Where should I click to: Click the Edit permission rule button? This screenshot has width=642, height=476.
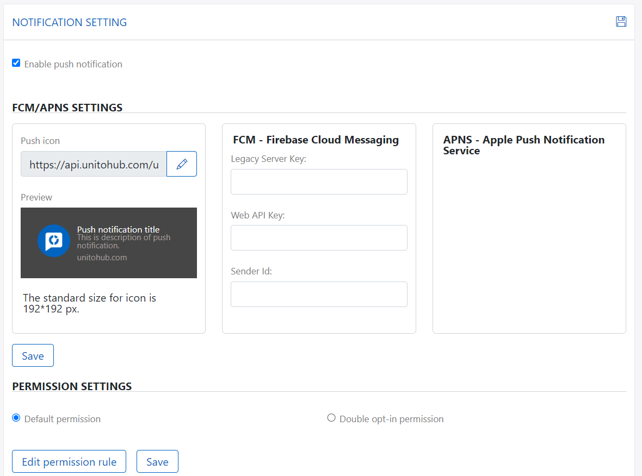click(69, 461)
